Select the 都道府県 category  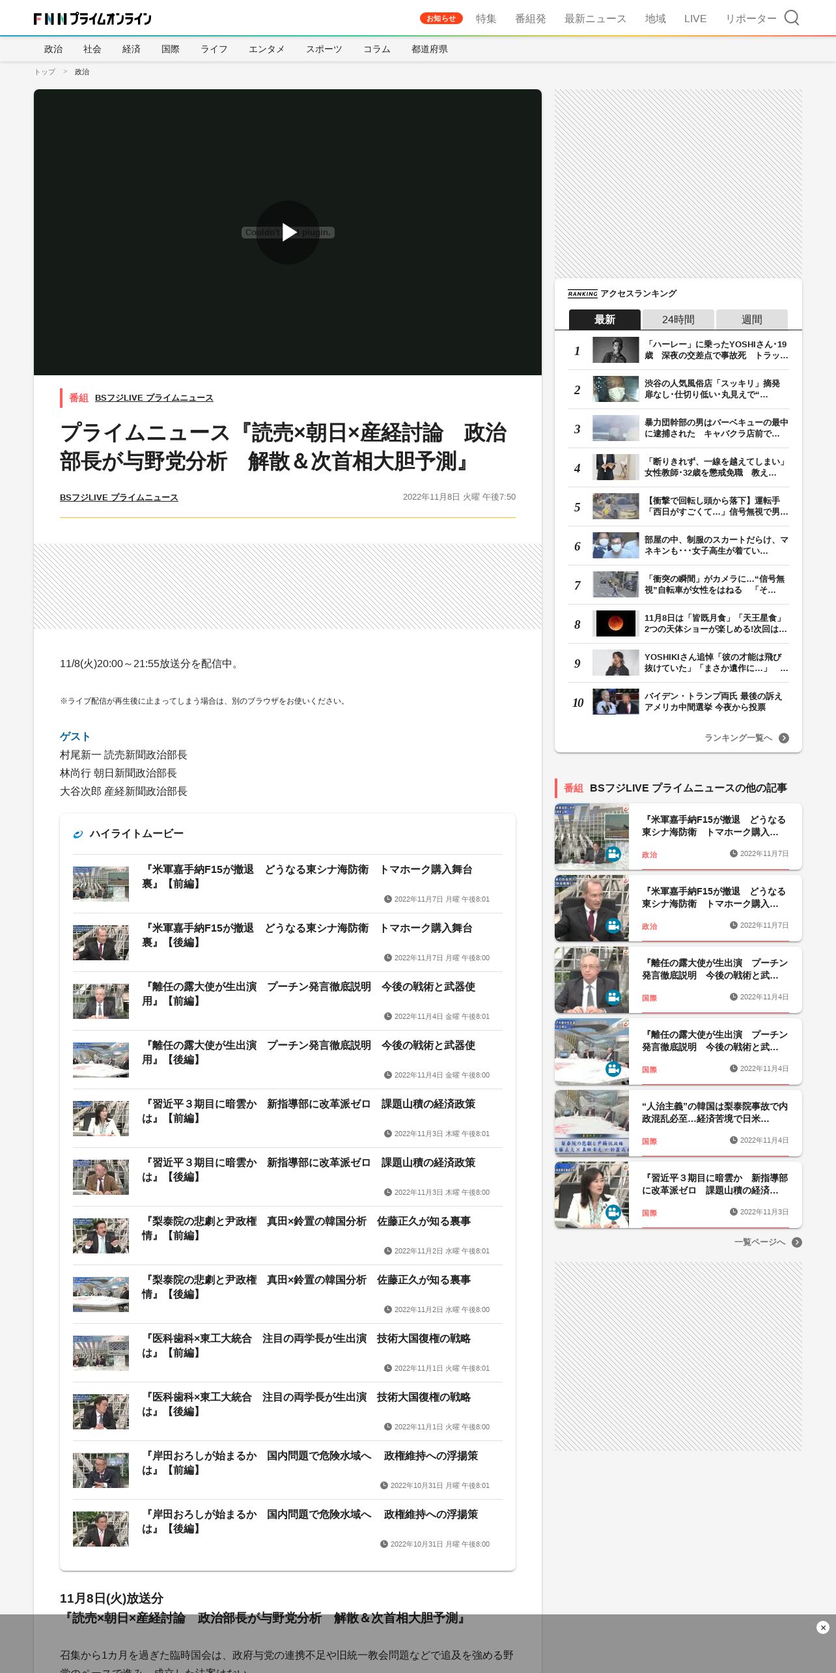tap(430, 49)
